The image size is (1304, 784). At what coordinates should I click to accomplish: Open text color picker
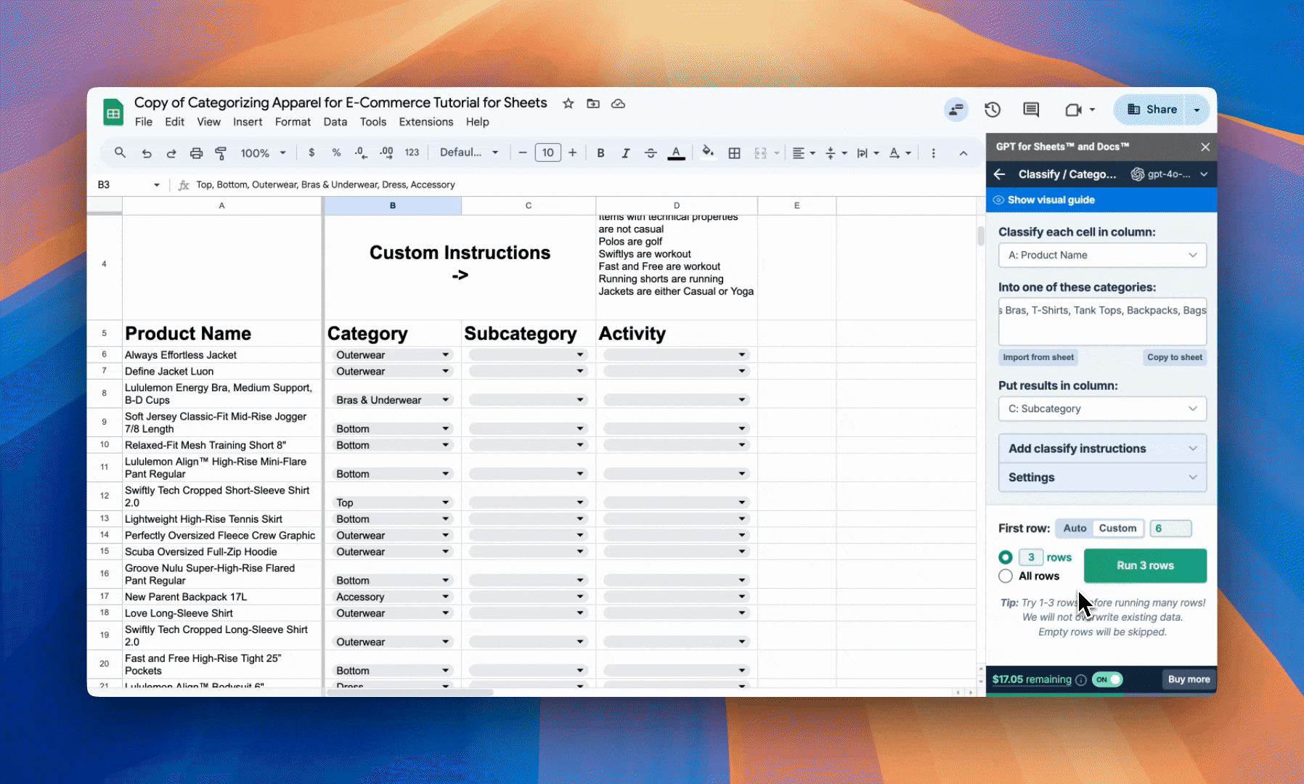tap(676, 152)
